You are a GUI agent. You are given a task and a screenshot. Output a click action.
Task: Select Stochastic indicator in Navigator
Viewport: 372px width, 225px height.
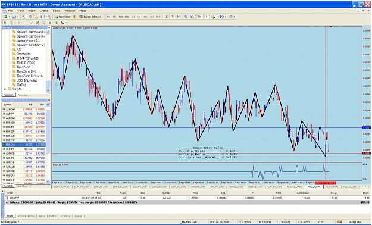23,54
